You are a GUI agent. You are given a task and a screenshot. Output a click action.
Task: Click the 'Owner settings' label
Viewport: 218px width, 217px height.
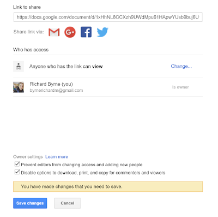28,157
